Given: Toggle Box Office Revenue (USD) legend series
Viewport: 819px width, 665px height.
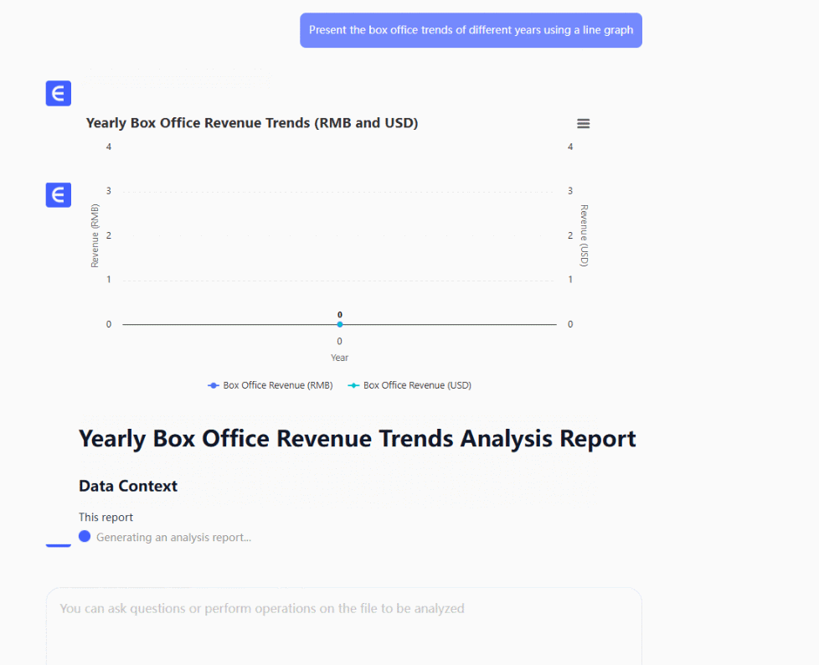Looking at the screenshot, I should click(410, 385).
